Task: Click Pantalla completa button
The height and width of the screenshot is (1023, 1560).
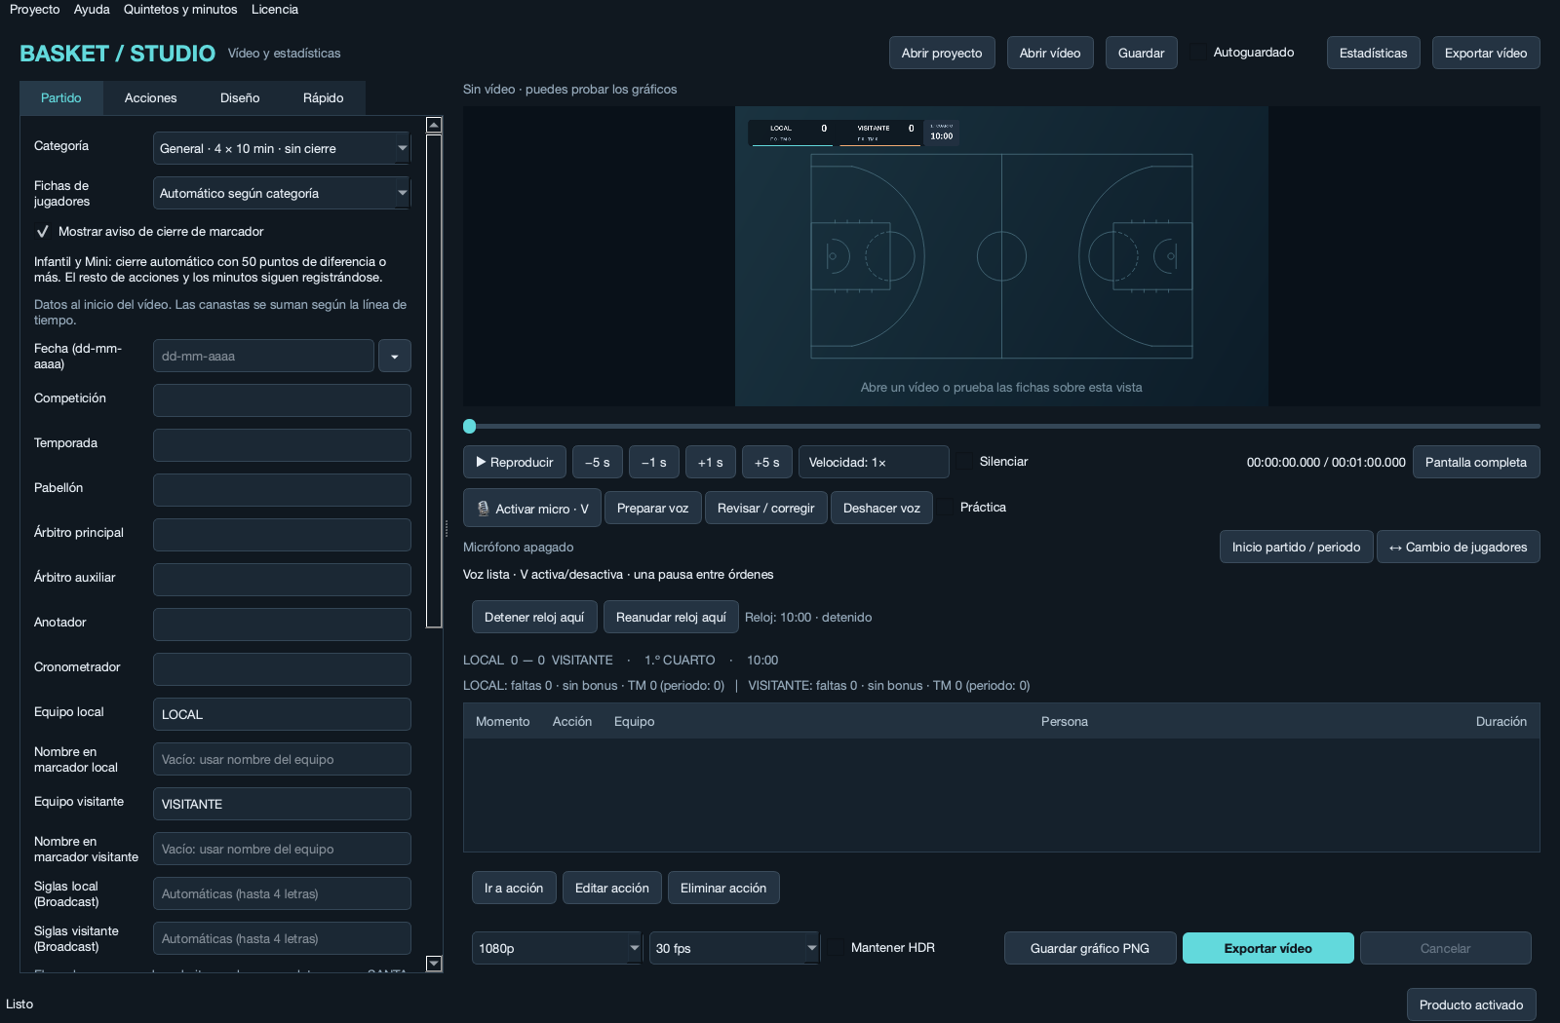Action: 1476,462
